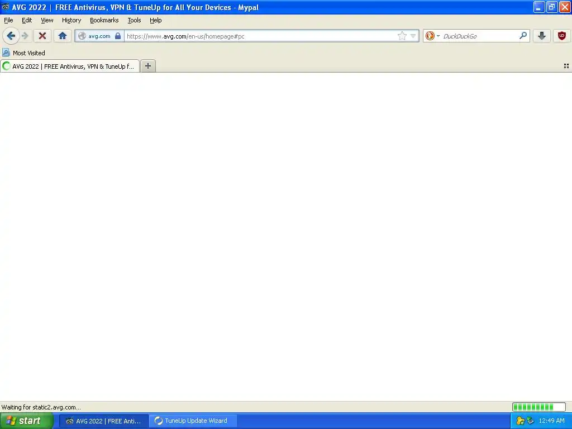
Task: Restore down the Mypal browser window
Action: click(552, 7)
